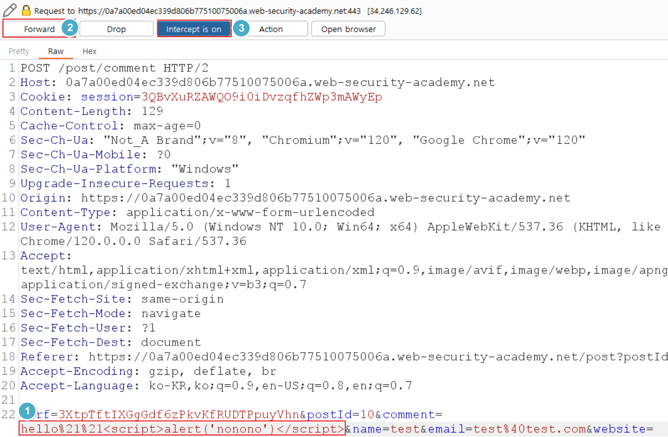668x437 pixels.
Task: Switch to the Hex tab
Action: (89, 51)
